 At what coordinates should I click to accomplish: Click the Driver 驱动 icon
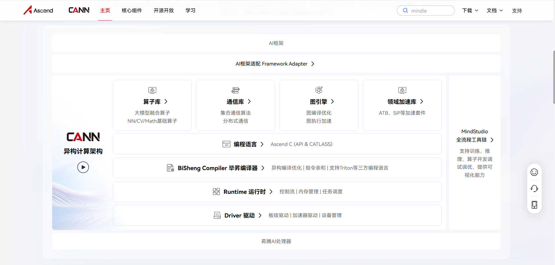click(217, 215)
